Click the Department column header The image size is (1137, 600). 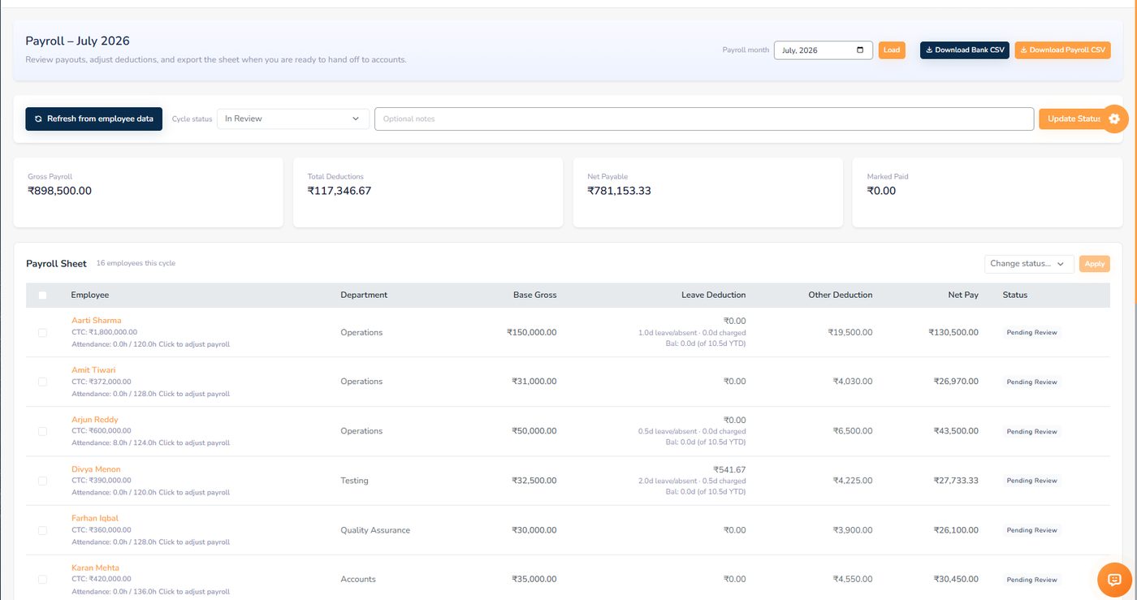pos(364,295)
